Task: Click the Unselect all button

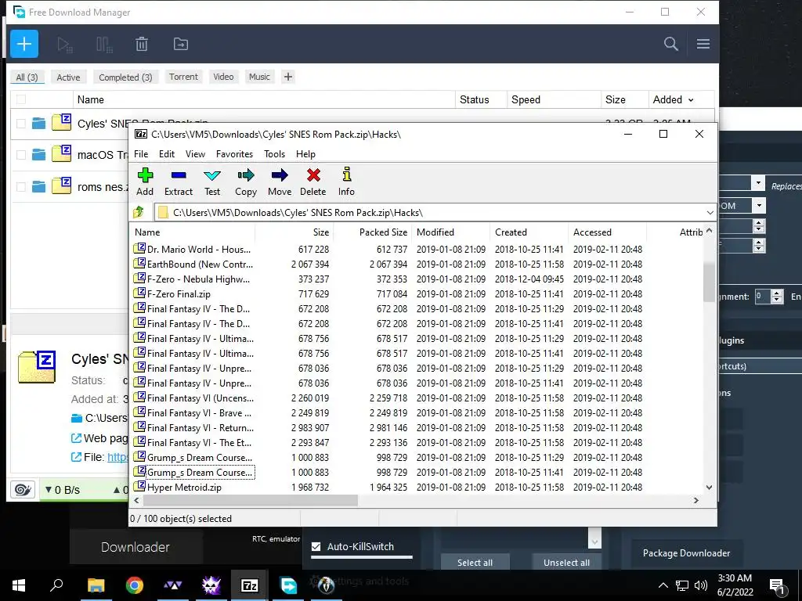Action: [567, 562]
